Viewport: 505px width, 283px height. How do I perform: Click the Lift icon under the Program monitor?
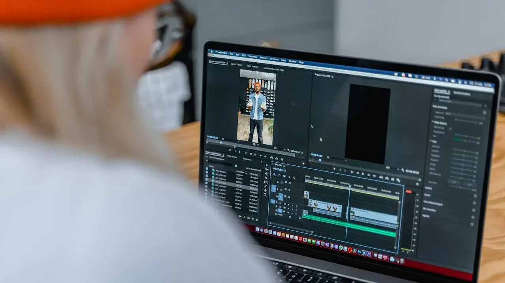point(381,177)
